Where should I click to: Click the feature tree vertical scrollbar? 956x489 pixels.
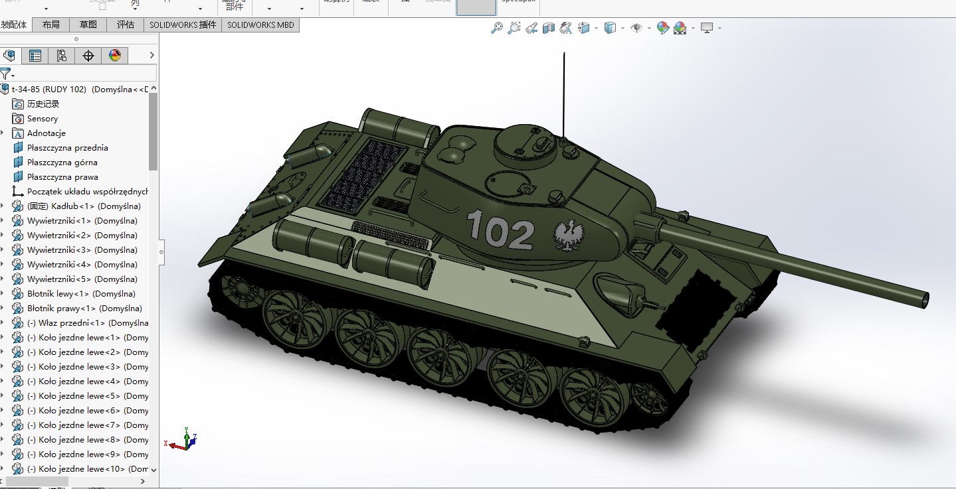pos(153,133)
